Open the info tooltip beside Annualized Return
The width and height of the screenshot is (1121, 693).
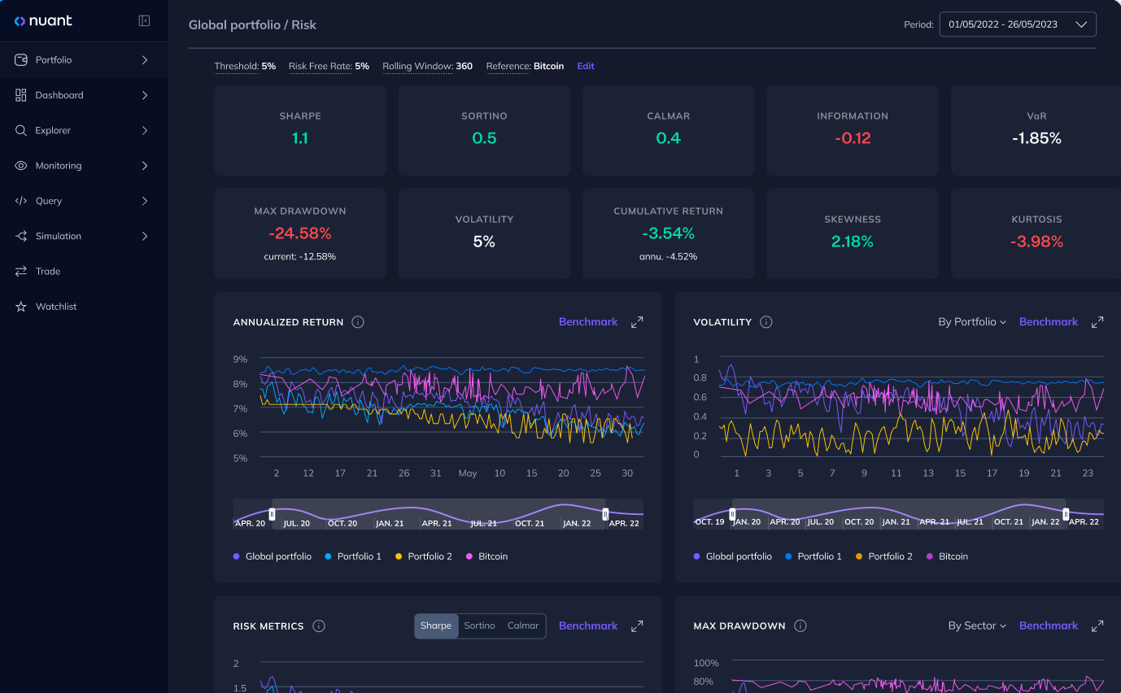pyautogui.click(x=357, y=321)
